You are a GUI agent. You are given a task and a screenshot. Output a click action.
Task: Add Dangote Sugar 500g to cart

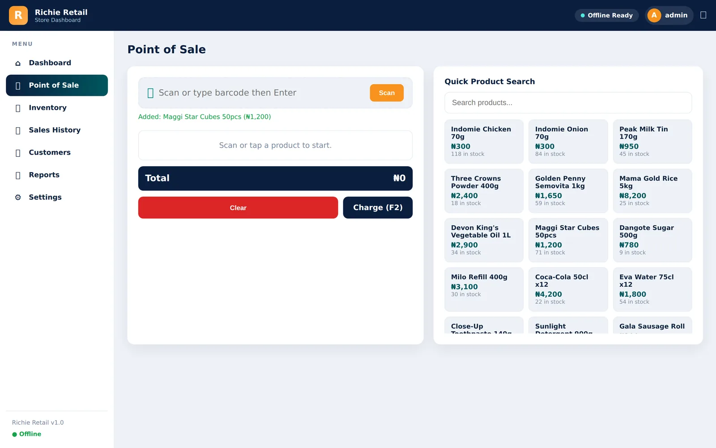[x=652, y=240]
